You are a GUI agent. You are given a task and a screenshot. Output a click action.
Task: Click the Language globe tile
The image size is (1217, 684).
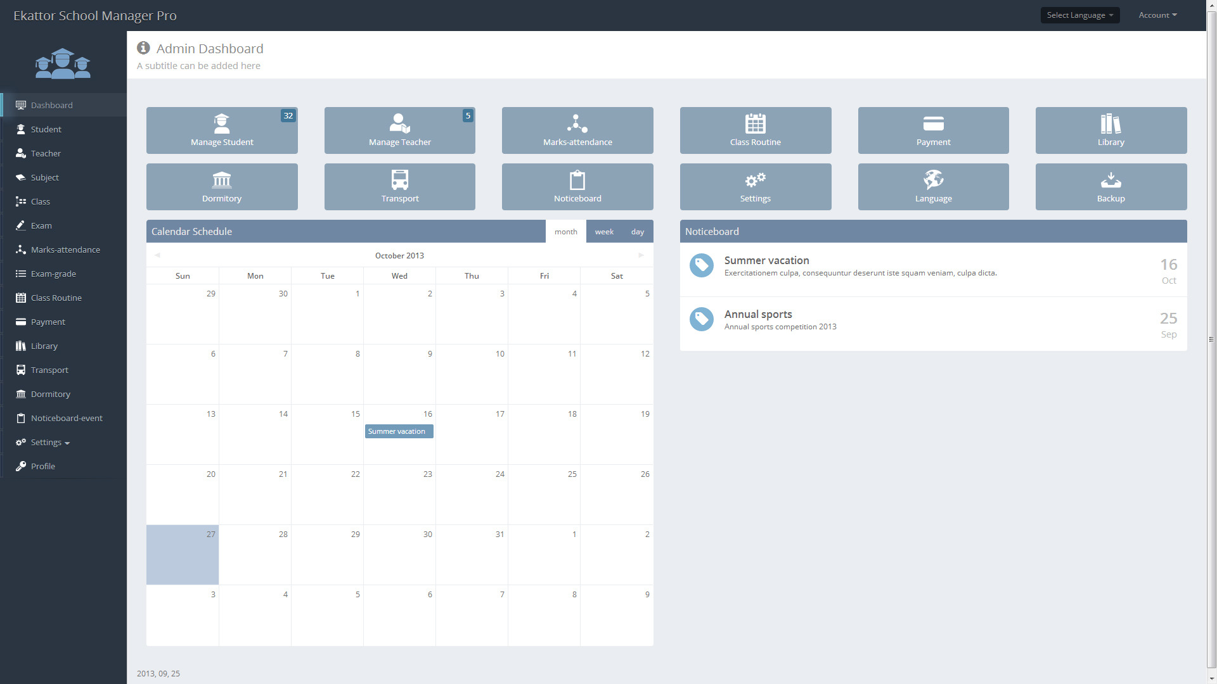(933, 187)
